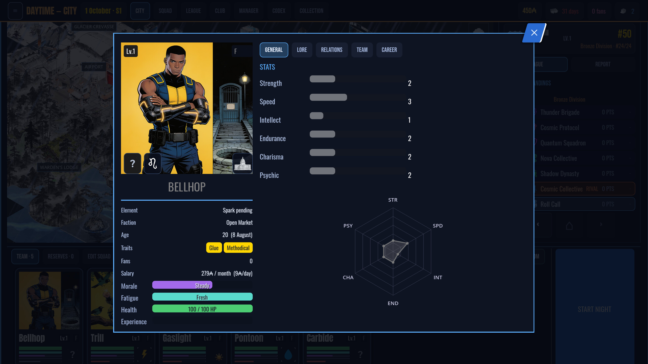Click the Leo zodiac sign icon

click(153, 163)
